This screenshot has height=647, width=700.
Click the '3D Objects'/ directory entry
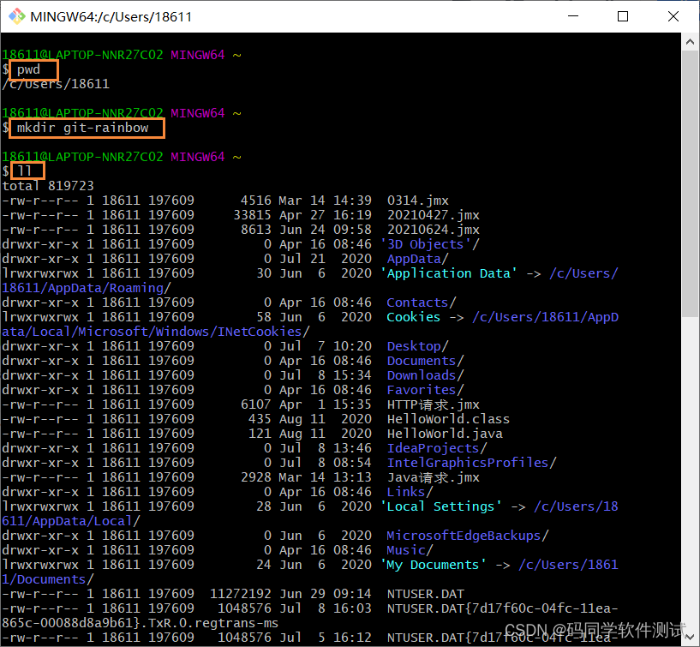coord(429,244)
